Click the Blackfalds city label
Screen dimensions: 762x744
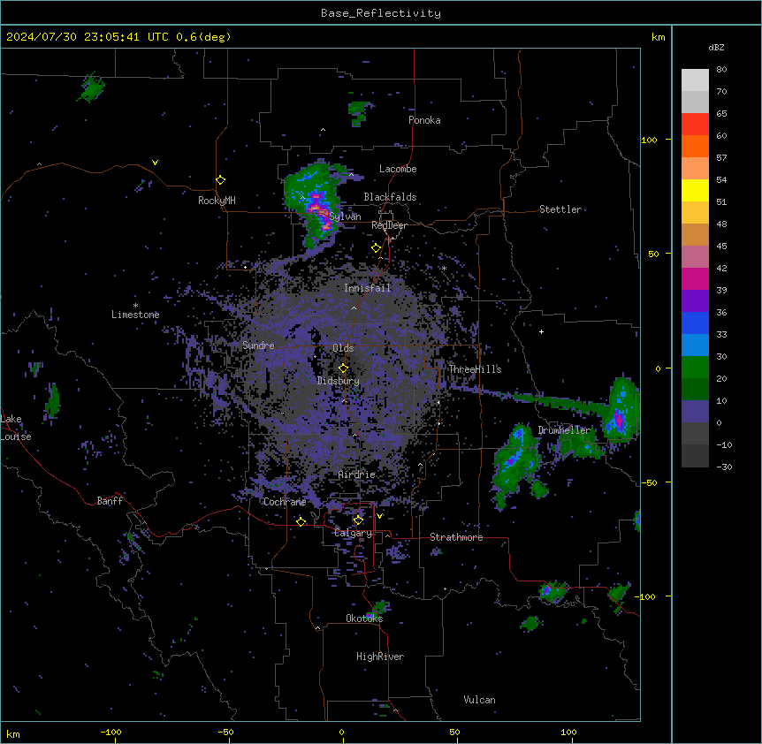(x=390, y=197)
